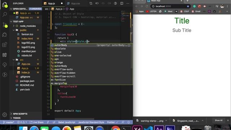Open the Search view in activity bar
Screen dimensions: 231x130
pos(5,14)
